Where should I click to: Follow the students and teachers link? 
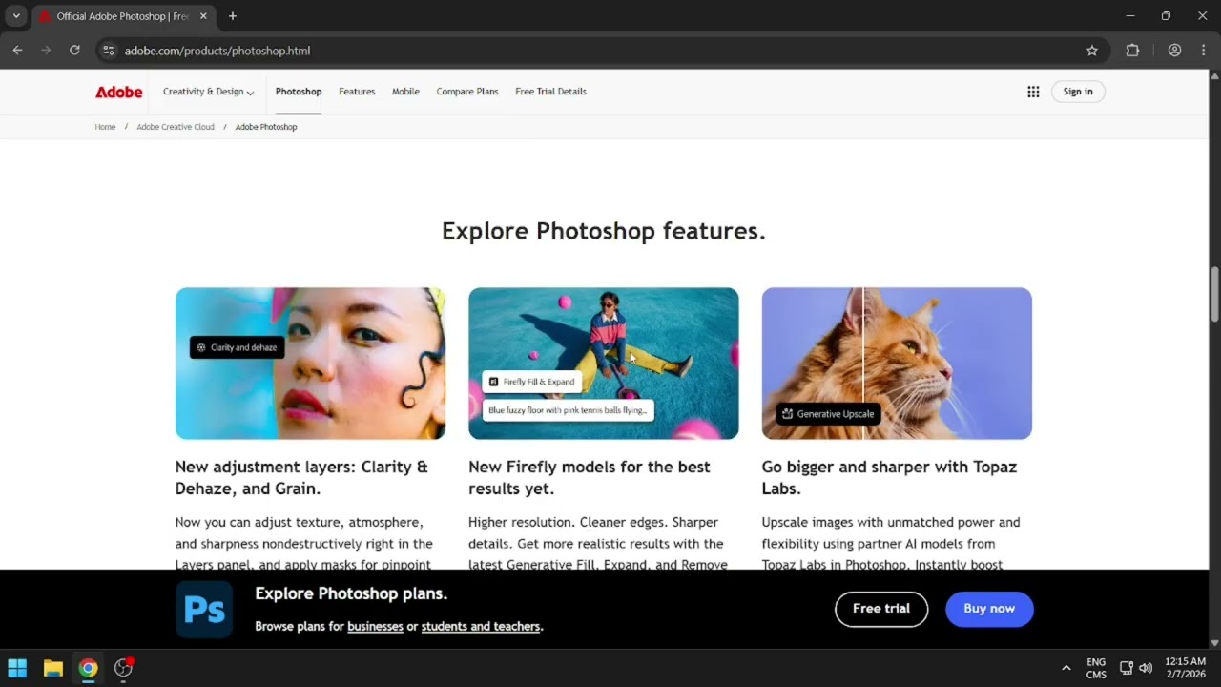coord(481,627)
